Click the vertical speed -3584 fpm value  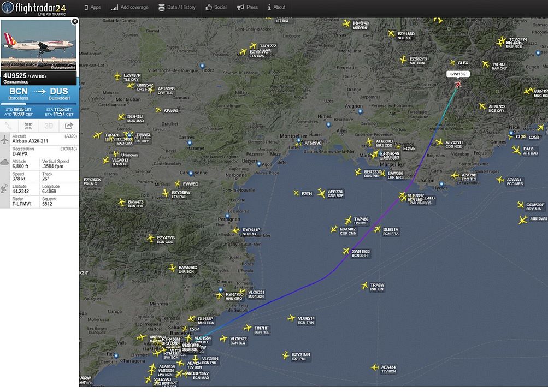pyautogui.click(x=53, y=167)
